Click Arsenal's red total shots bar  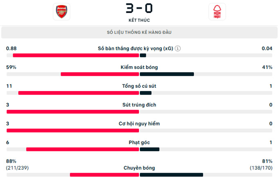[78, 93]
